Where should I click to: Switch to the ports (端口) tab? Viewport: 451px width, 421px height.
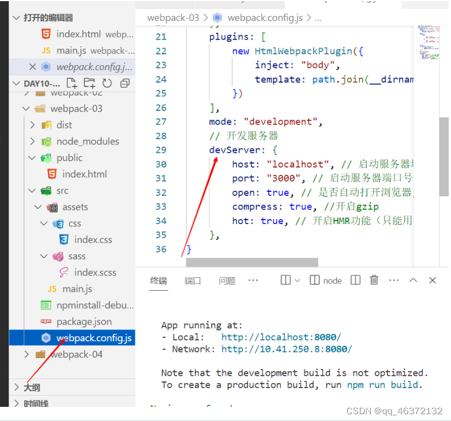(x=193, y=281)
